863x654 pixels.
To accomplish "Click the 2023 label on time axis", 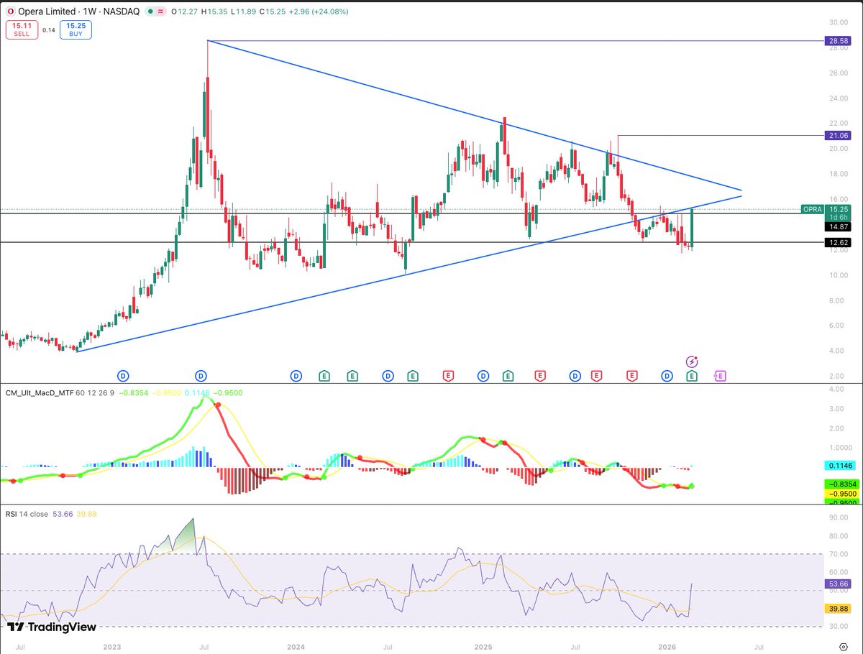I will click(112, 647).
